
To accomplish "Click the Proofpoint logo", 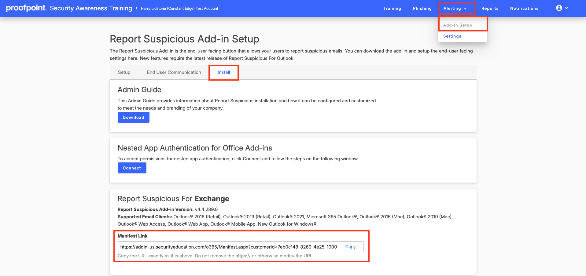I will click(26, 8).
